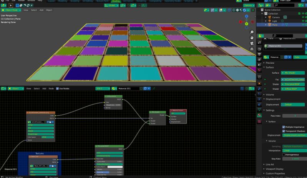Viewport: 307px width, 178px height.
Task: Open the Object properties tab
Action: click(259, 84)
